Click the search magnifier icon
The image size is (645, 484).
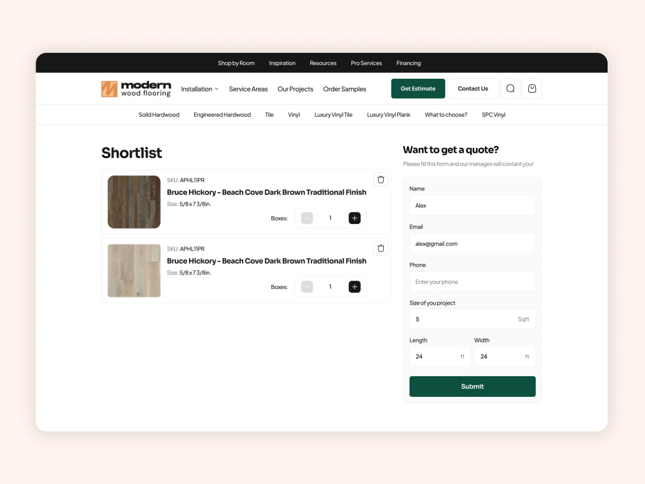tap(510, 88)
